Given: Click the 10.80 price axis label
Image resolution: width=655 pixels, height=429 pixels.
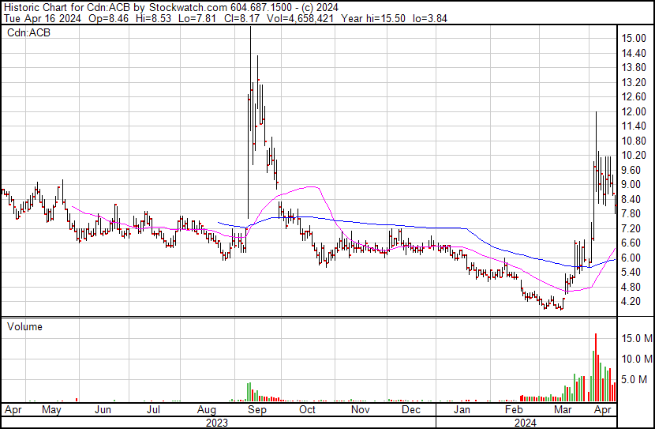Looking at the screenshot, I should [x=634, y=141].
